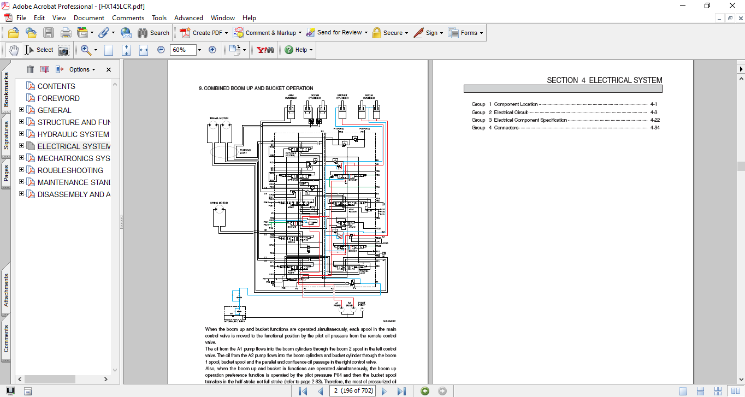This screenshot has height=397, width=745.
Task: Click the Save file icon
Action: tap(49, 33)
